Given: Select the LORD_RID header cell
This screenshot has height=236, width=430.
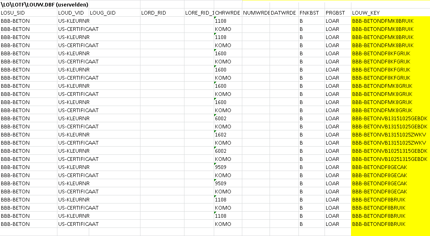Looking at the screenshot, I should (x=162, y=13).
